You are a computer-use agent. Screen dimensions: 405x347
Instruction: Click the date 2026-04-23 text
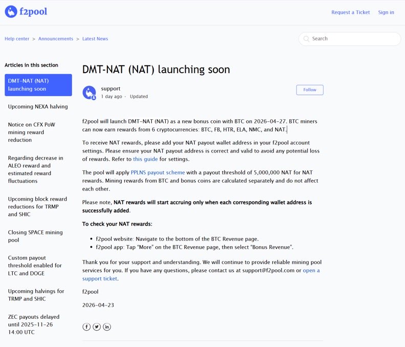click(x=98, y=305)
